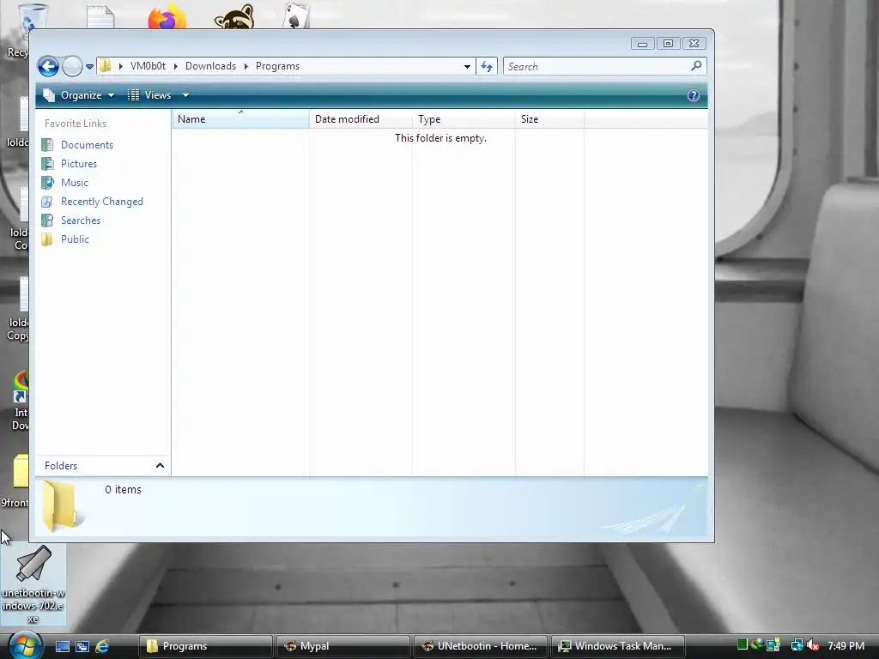Open Searches in Favorite Links
Viewport: 879px width, 659px height.
[81, 221]
